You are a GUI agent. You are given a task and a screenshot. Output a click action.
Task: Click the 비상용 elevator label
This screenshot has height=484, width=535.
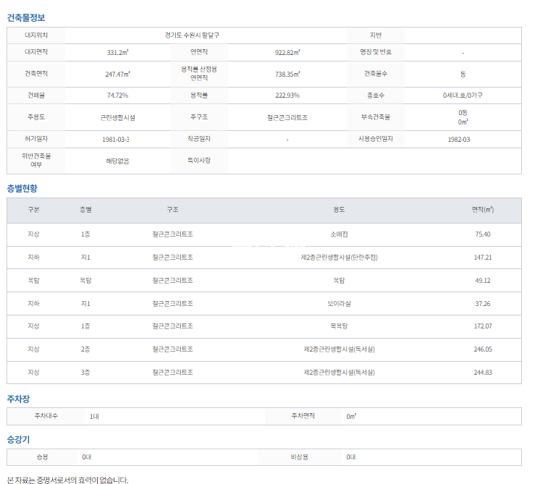(300, 457)
